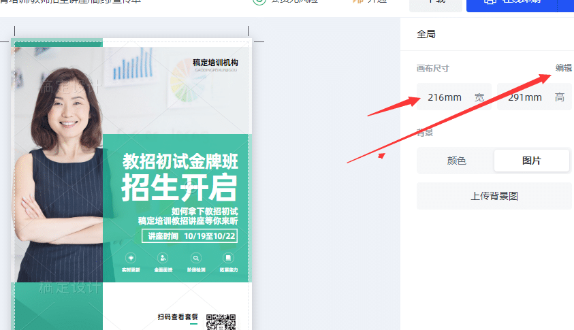Select the 如何拿下教招初试 subtitle line

pyautogui.click(x=205, y=211)
